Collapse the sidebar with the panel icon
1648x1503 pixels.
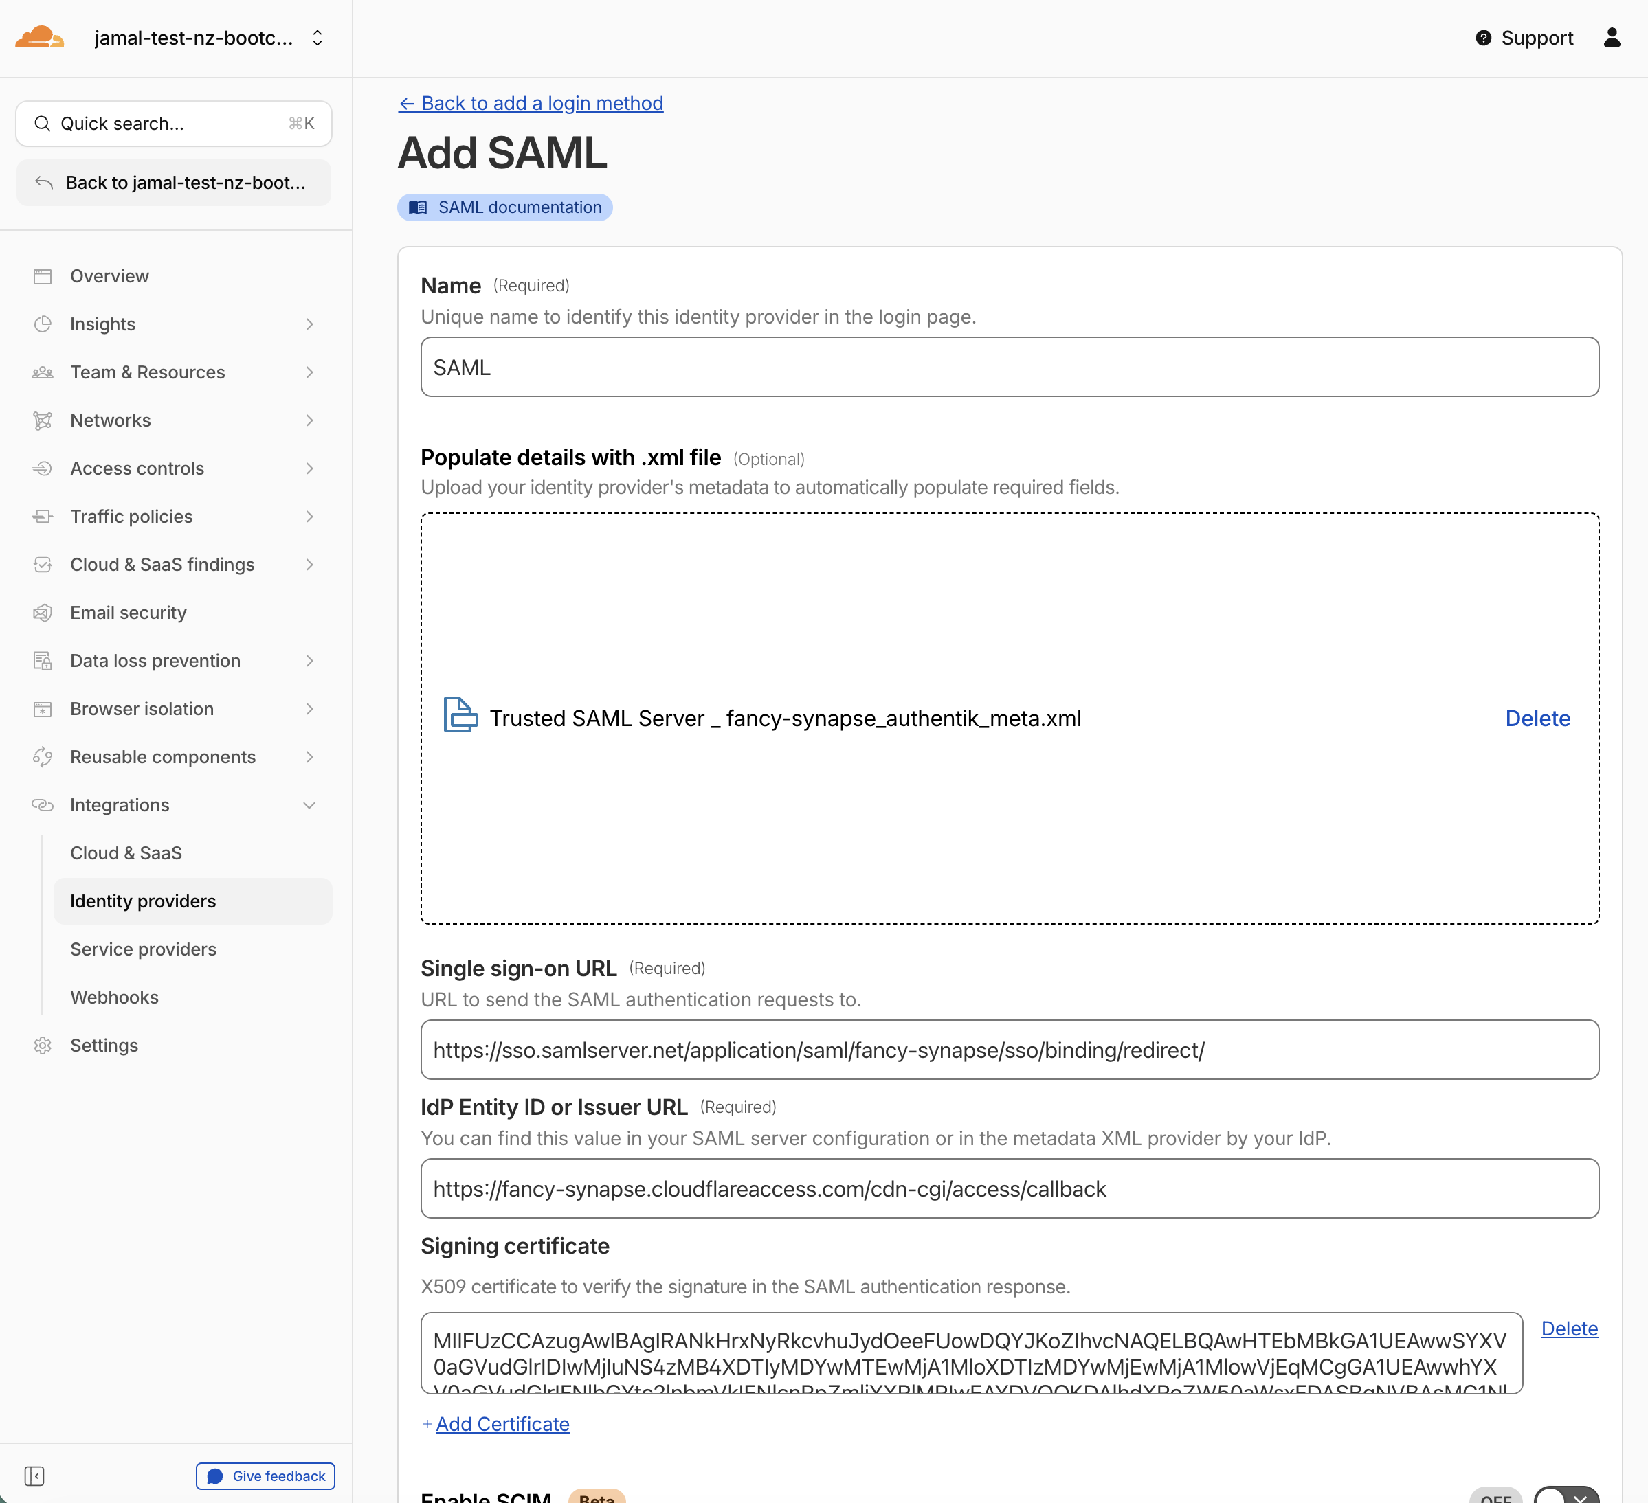[x=34, y=1476]
